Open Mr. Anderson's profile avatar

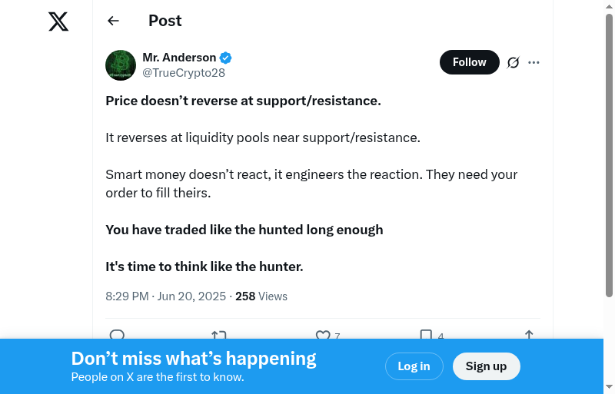121,65
